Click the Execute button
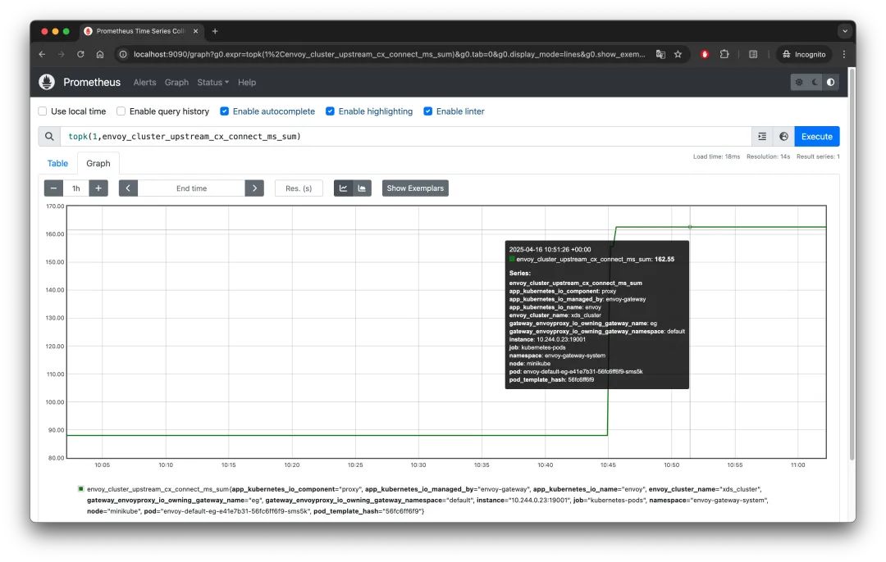Image resolution: width=886 pixels, height=562 pixels. click(816, 137)
